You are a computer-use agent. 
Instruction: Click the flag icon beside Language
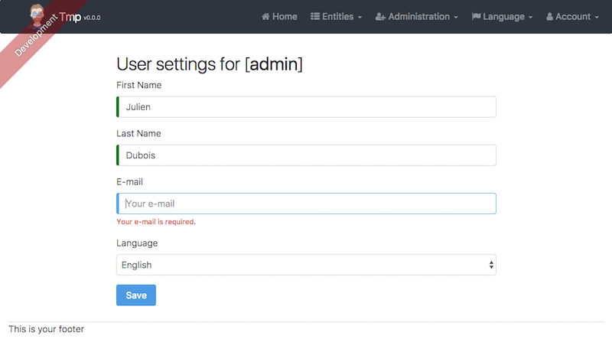(x=476, y=17)
